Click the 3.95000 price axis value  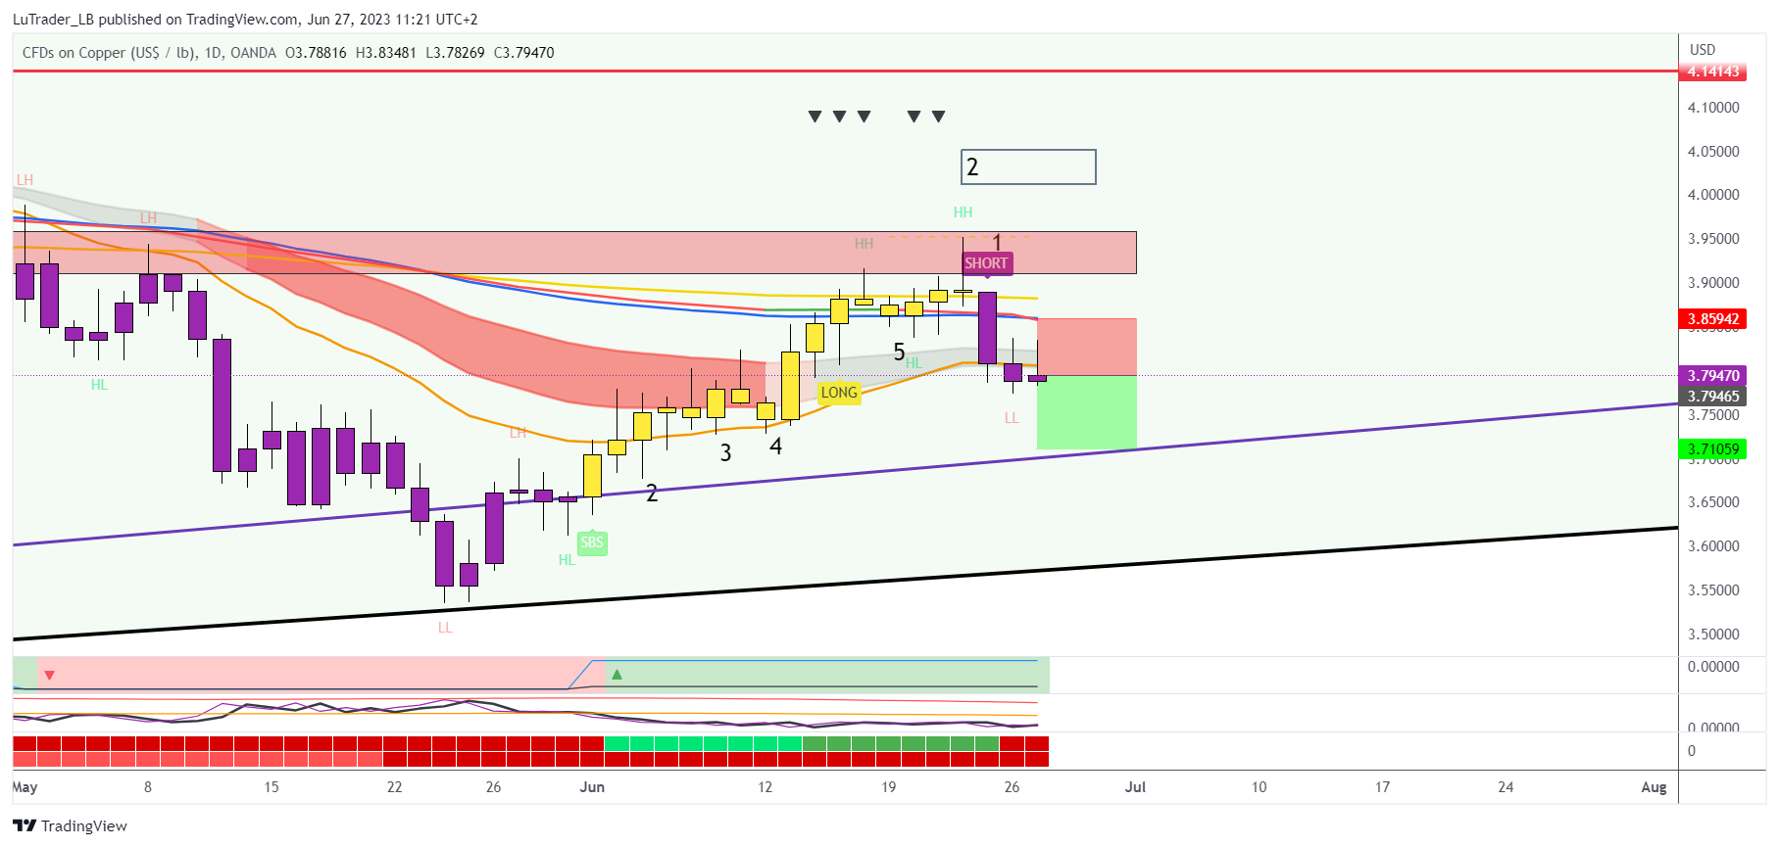coord(1713,239)
